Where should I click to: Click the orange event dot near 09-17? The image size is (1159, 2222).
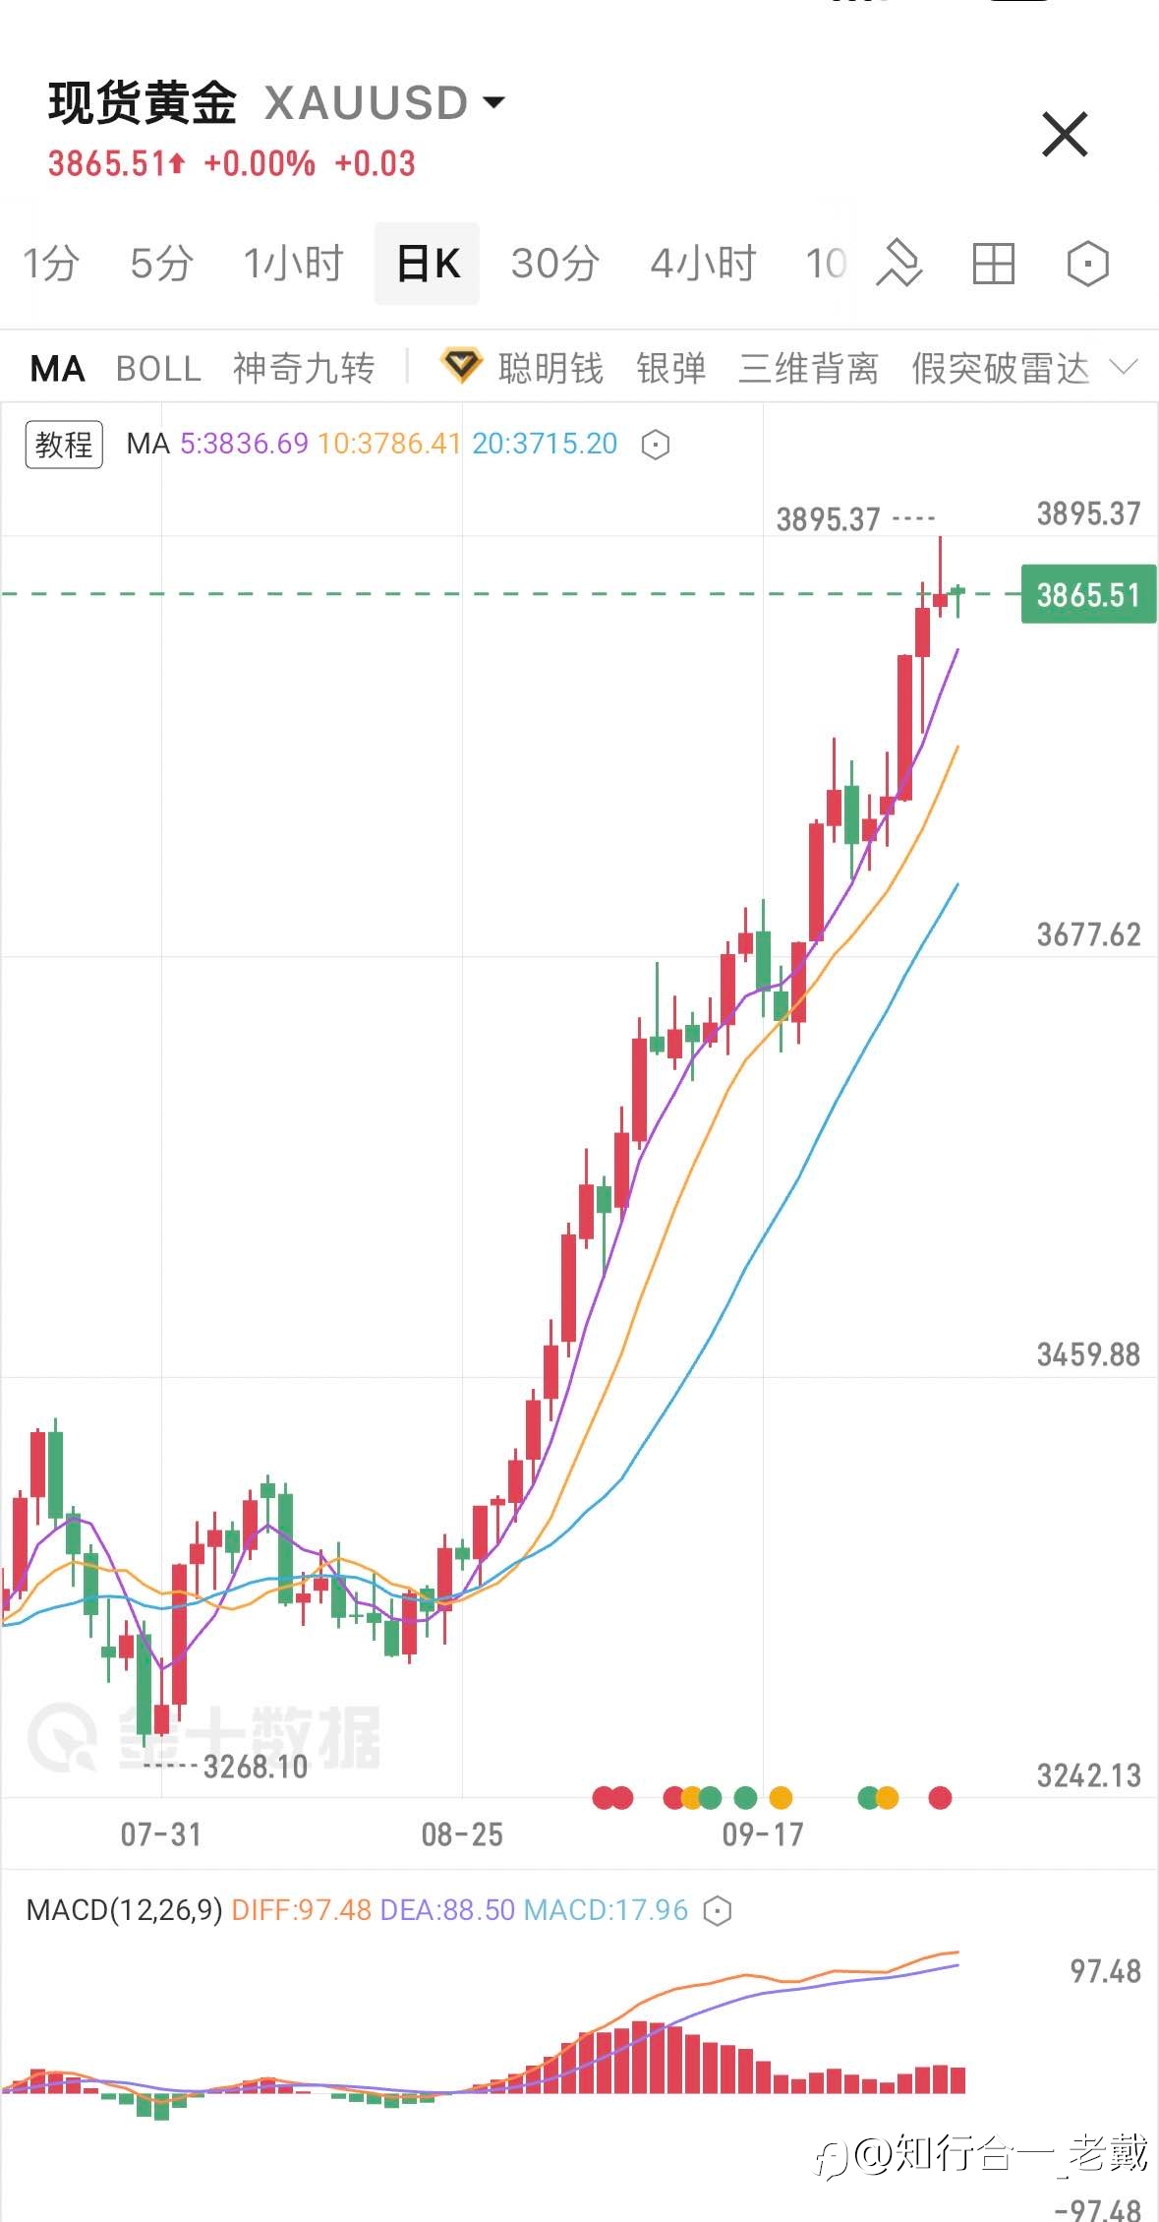pyautogui.click(x=781, y=1798)
